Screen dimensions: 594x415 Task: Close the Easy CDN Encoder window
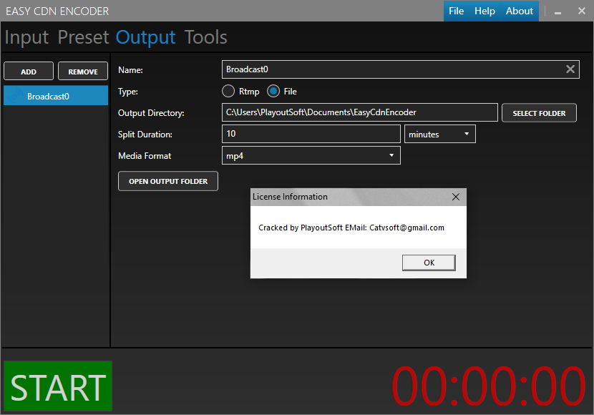click(x=582, y=11)
